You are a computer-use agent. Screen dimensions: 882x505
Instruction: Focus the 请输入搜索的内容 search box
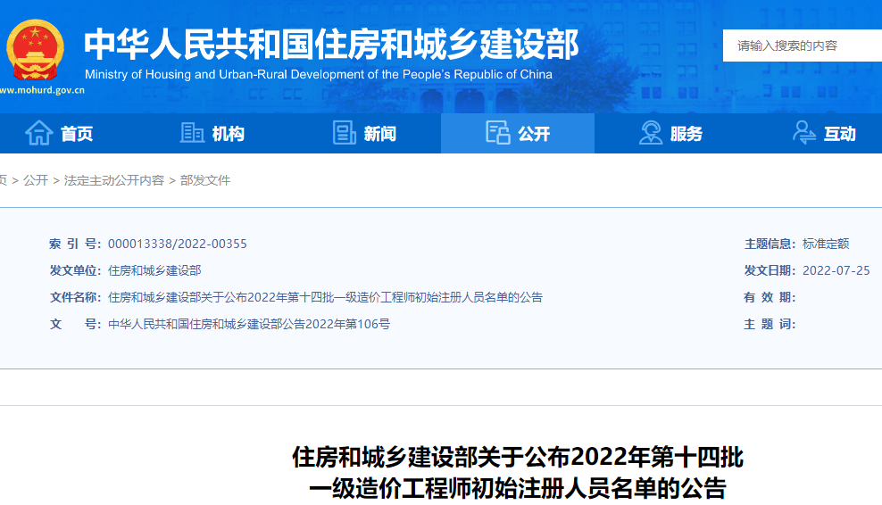(x=802, y=46)
